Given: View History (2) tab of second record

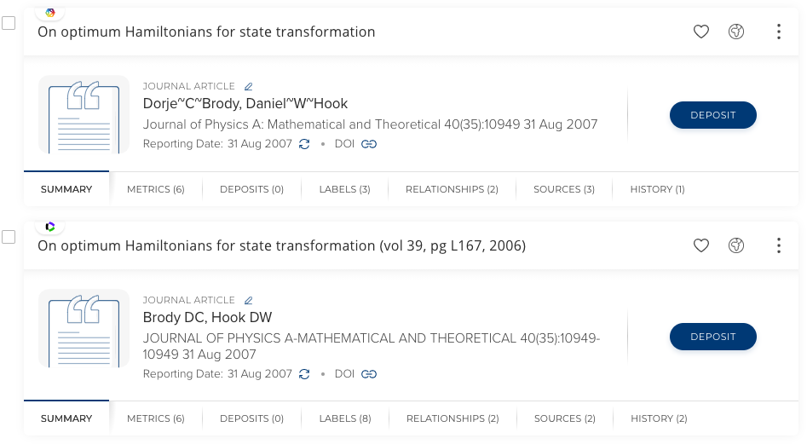Looking at the screenshot, I should (x=658, y=418).
